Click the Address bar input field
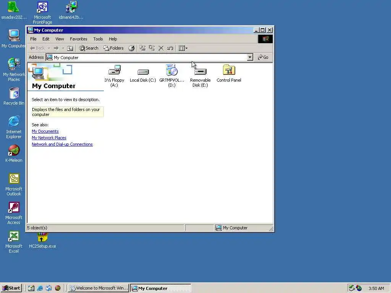This screenshot has height=293, width=391. pos(147,57)
